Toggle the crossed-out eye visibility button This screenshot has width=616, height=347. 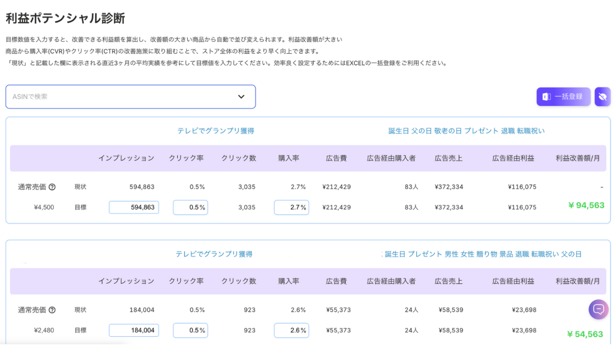tap(602, 97)
